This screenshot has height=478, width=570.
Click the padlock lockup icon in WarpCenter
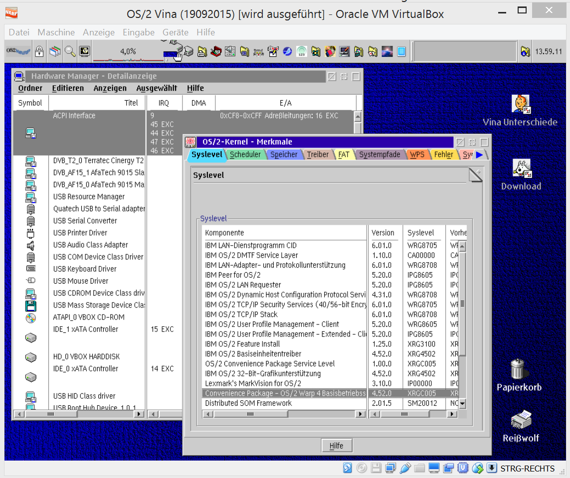pyautogui.click(x=39, y=51)
